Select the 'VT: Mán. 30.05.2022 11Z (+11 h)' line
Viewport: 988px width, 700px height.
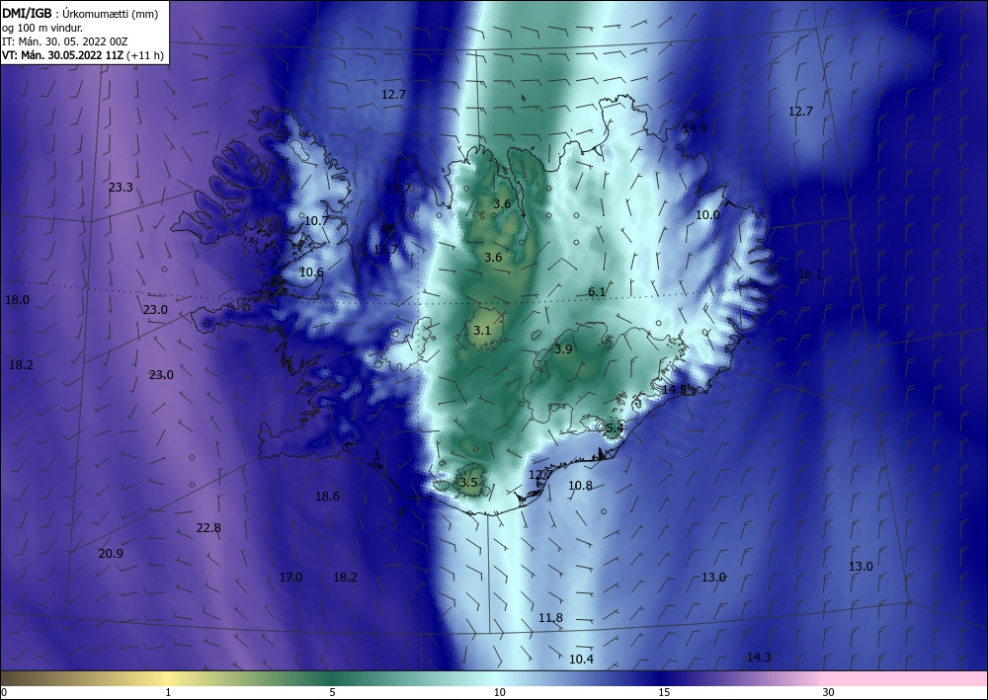(83, 55)
